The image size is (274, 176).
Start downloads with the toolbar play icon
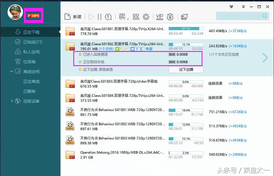click(x=91, y=17)
